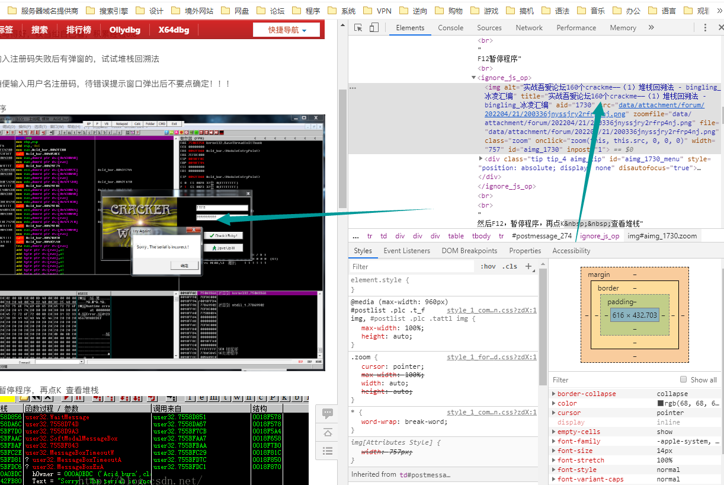724x485 pixels.
Task: Open the 逆向 bookmark folder
Action: pyautogui.click(x=413, y=11)
